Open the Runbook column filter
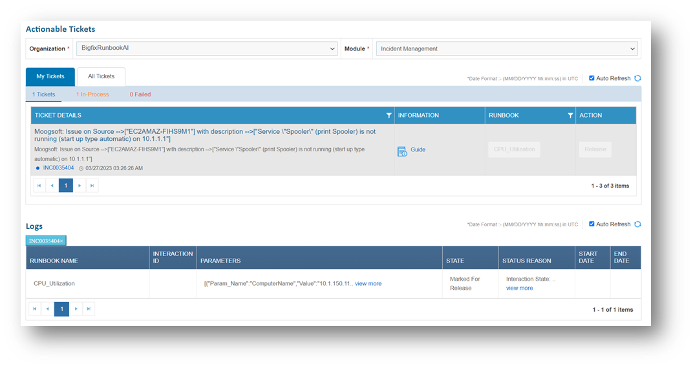 [x=570, y=115]
